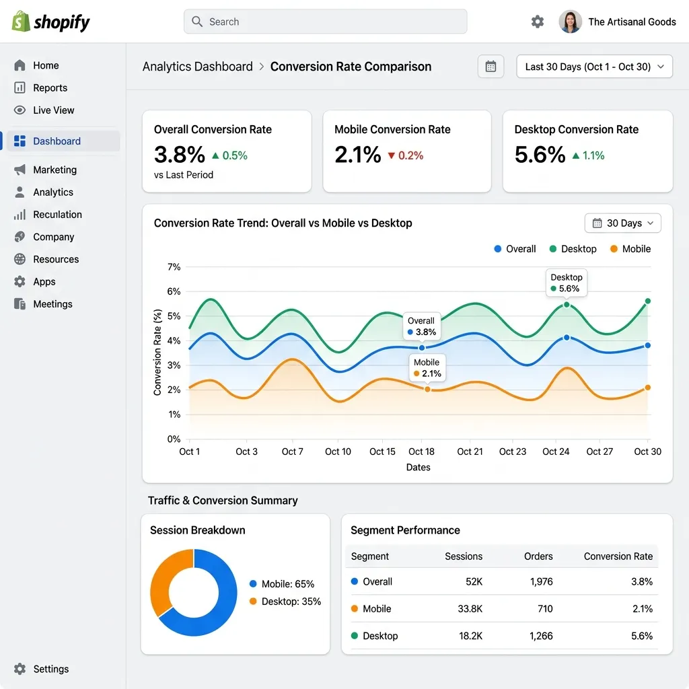Click the 33.8K sessions cell

(470, 608)
